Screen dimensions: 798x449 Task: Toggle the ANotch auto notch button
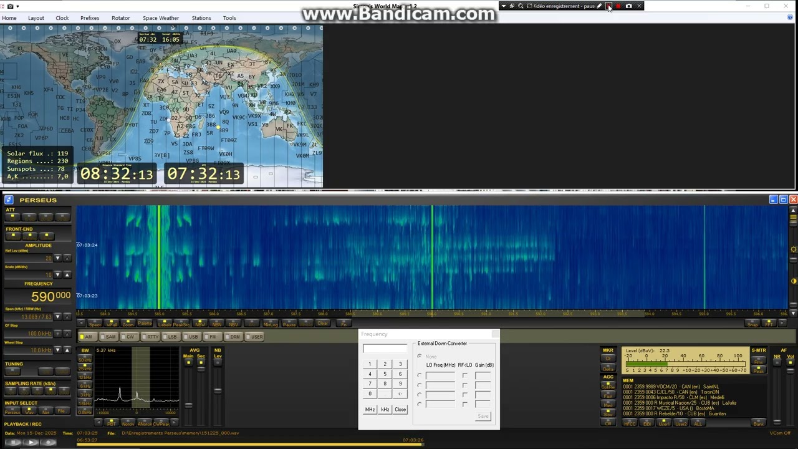point(145,423)
